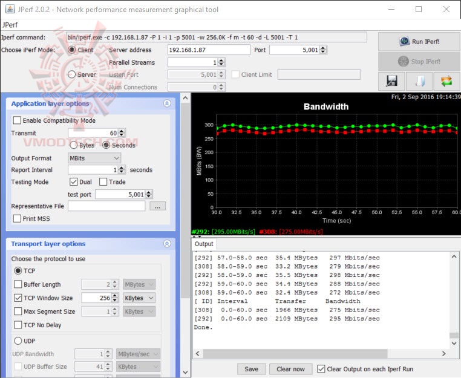Collapse the Application layer options panel
This screenshot has width=461, height=378.
click(x=167, y=103)
